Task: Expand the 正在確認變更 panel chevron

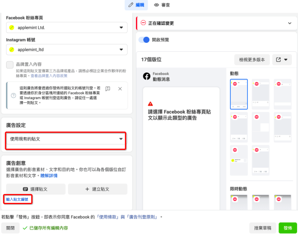Action: click(x=290, y=23)
